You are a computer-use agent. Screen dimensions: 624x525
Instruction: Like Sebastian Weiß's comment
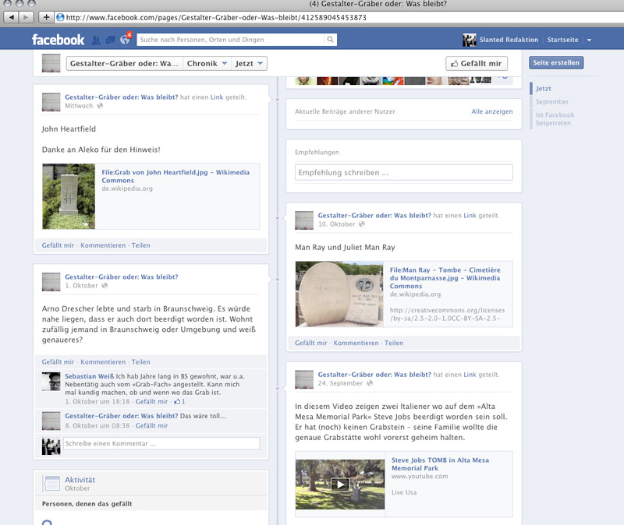click(151, 401)
